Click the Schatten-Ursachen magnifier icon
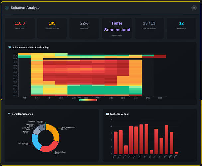This screenshot has height=166, width=202. pyautogui.click(x=9, y=114)
